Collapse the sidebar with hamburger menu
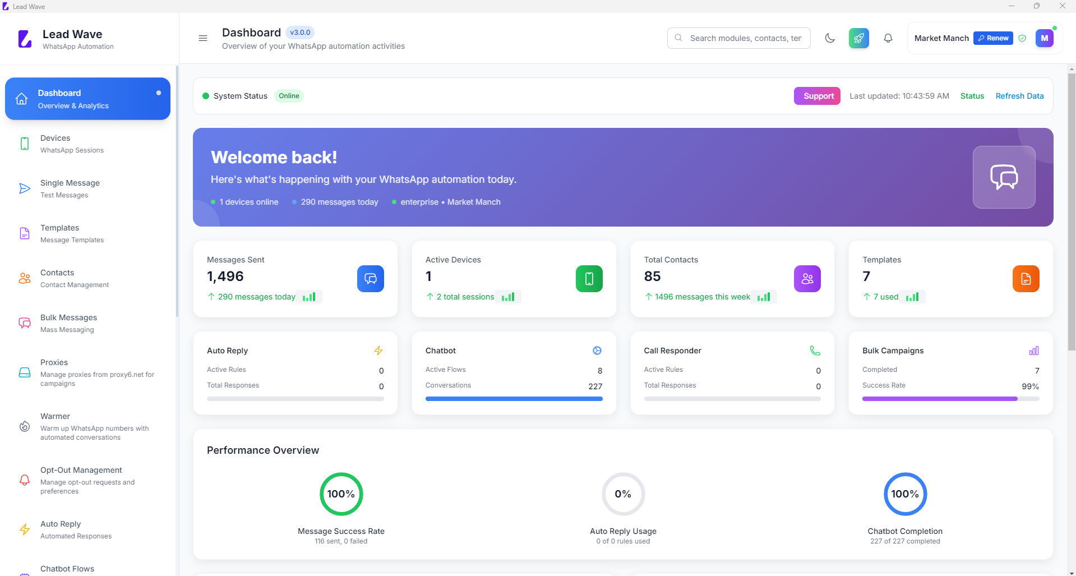 pos(202,38)
